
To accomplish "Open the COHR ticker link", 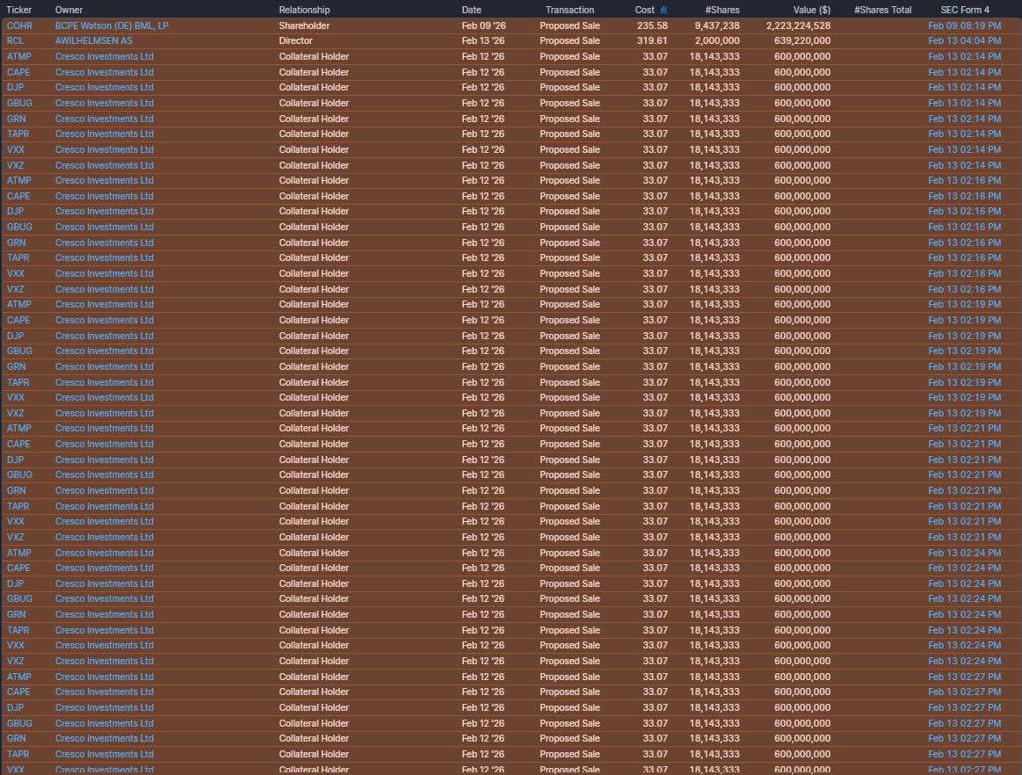I will [19, 25].
